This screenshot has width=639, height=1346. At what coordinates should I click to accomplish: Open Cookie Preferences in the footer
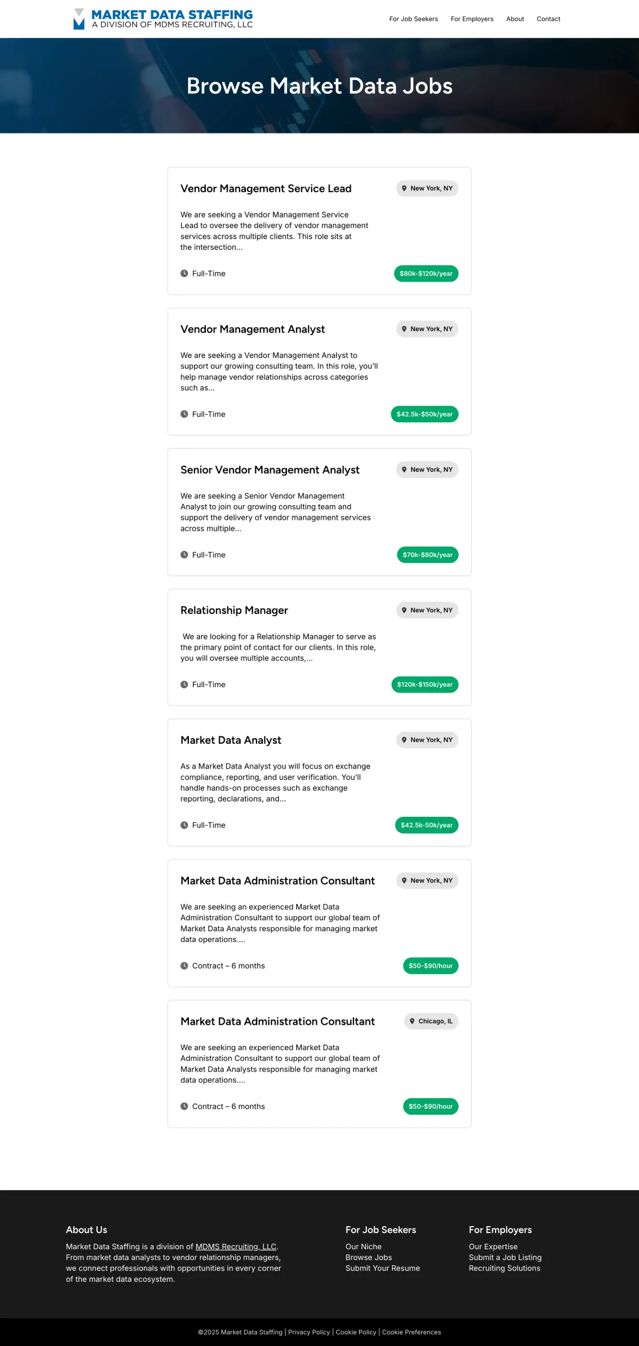click(411, 1332)
